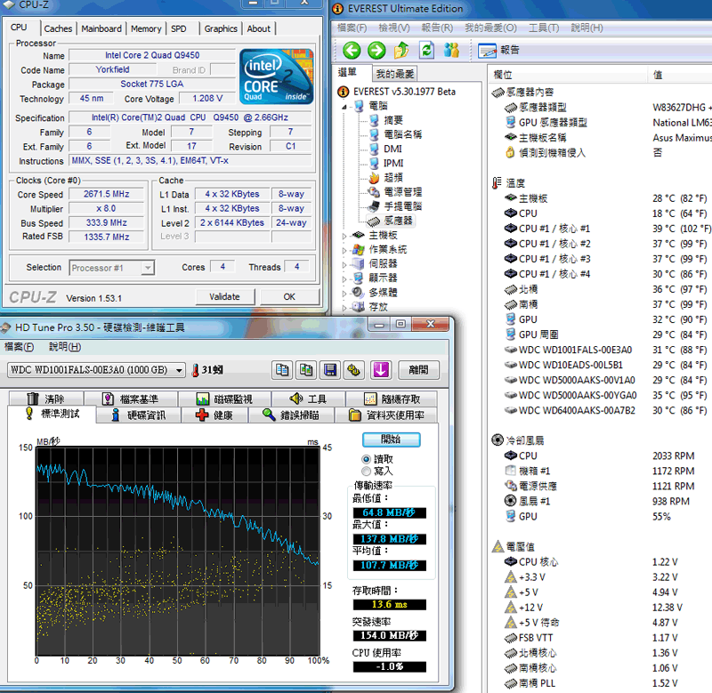Image resolution: width=712 pixels, height=693 pixels.
Task: Select the 寫入 write radio button
Action: [367, 471]
